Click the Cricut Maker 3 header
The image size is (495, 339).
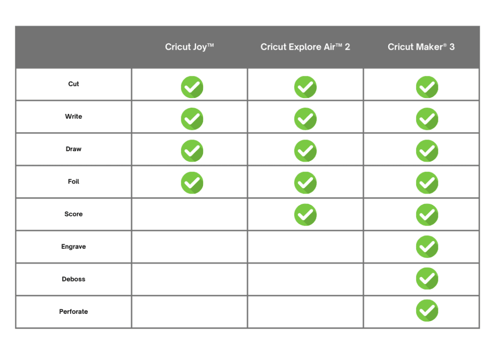click(x=421, y=47)
